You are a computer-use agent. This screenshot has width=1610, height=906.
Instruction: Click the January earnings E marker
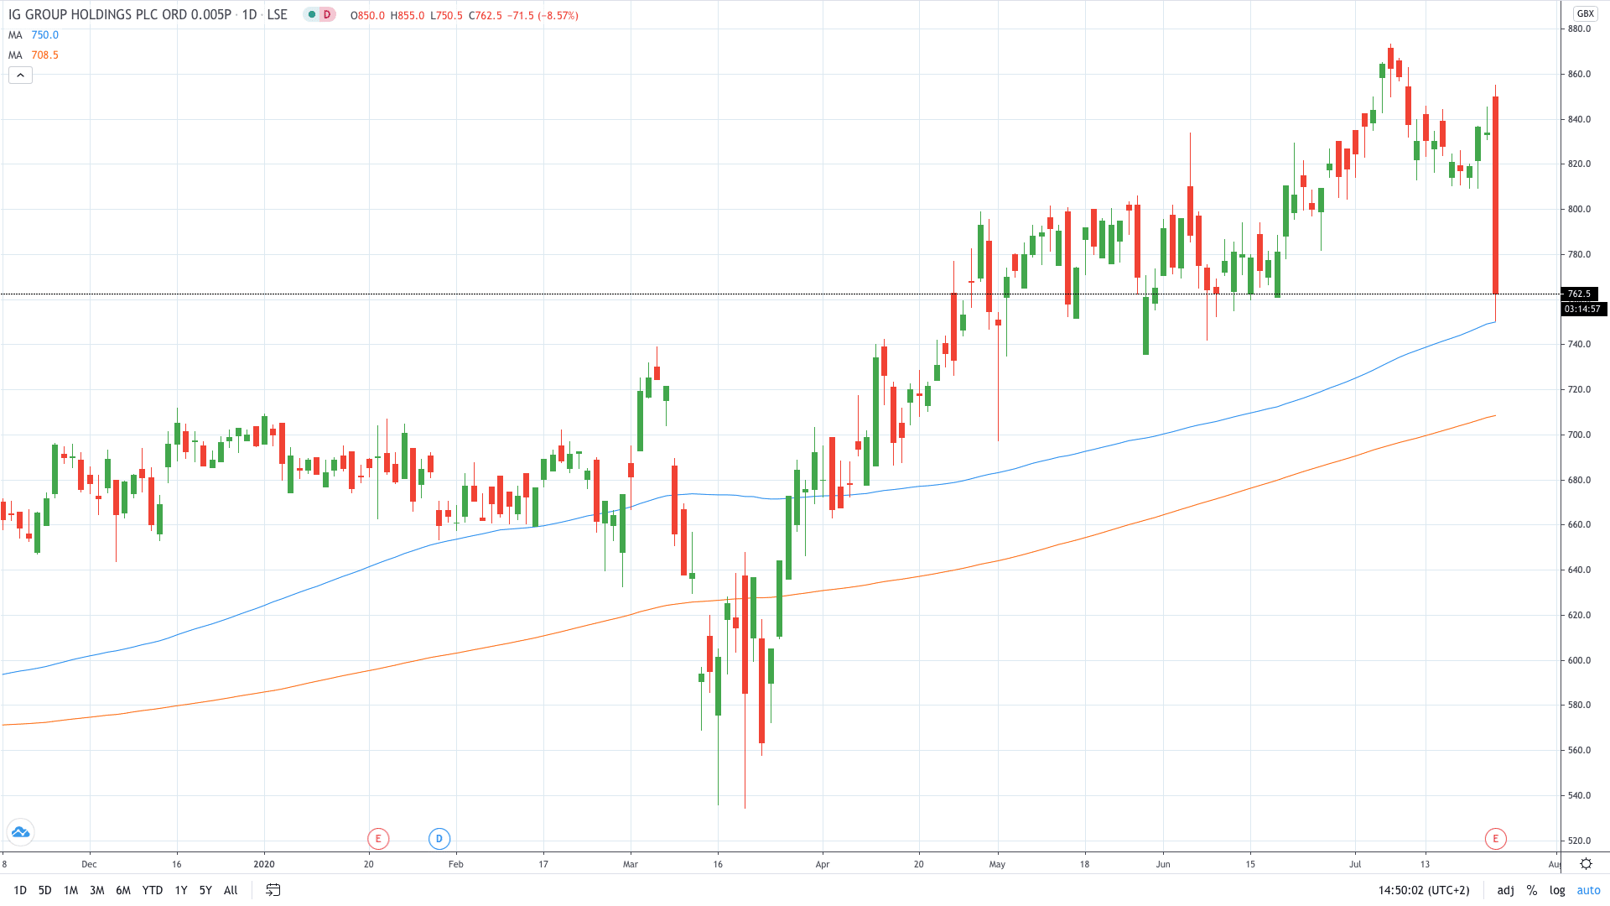tap(378, 838)
